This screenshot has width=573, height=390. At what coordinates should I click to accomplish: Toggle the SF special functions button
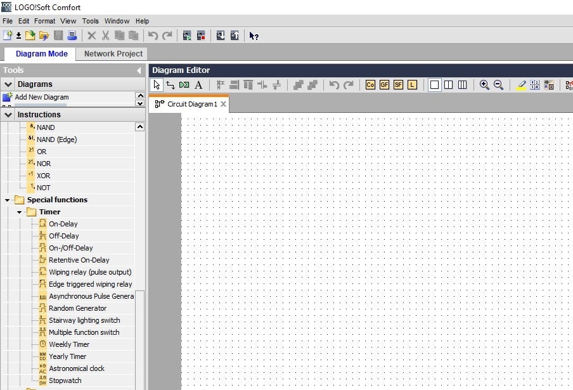coord(398,85)
